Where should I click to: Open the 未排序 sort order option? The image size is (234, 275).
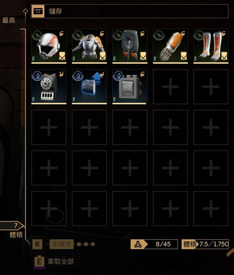[62, 244]
